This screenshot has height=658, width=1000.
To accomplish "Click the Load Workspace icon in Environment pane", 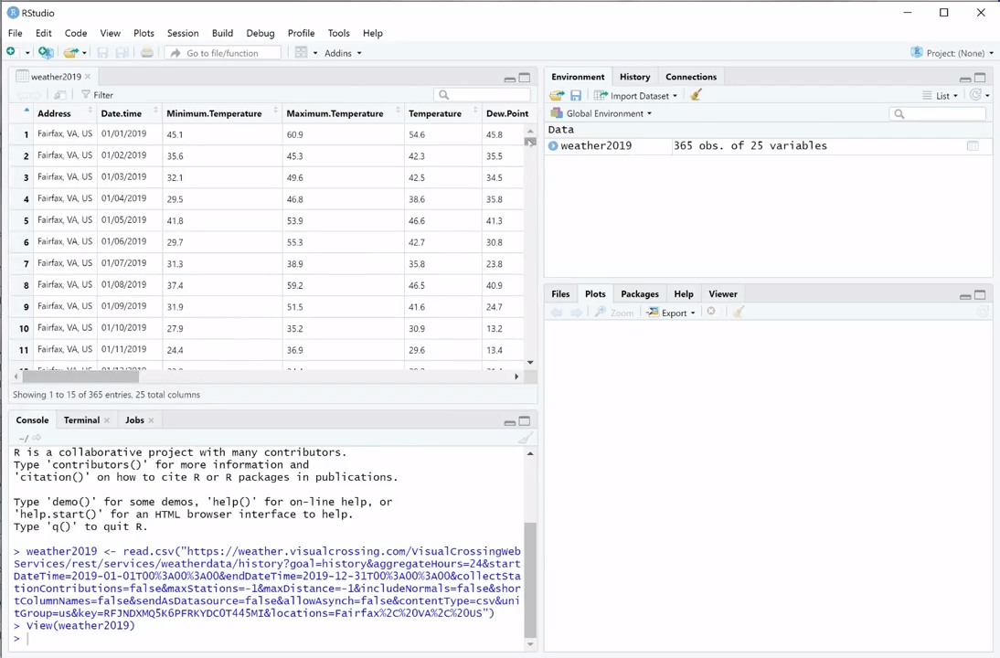I will pyautogui.click(x=556, y=96).
